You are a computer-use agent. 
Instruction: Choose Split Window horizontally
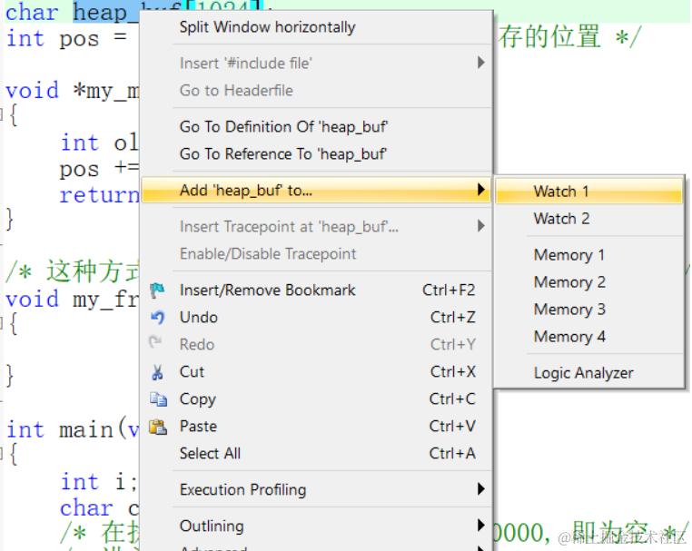[x=316, y=27]
